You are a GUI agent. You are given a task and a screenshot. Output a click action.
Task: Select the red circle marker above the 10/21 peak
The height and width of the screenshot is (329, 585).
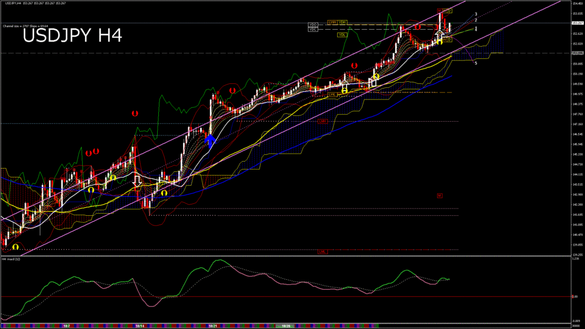(x=233, y=90)
